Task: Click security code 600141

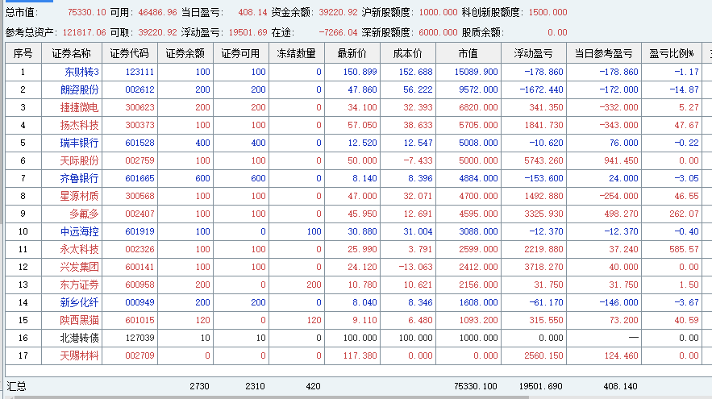Action: (x=139, y=267)
